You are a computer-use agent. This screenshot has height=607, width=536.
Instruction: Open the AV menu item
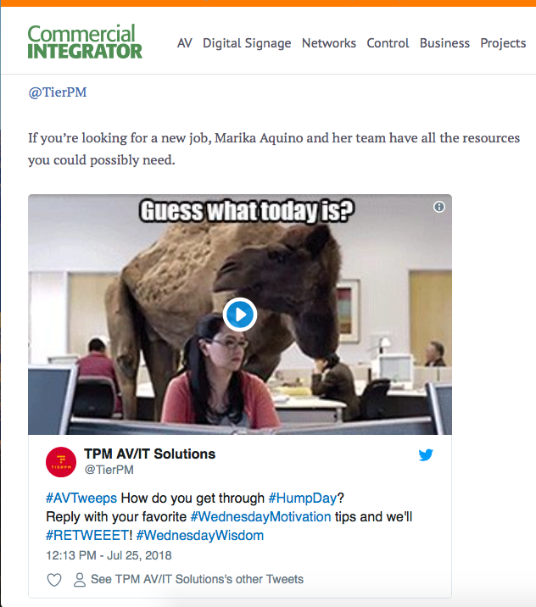tap(184, 43)
